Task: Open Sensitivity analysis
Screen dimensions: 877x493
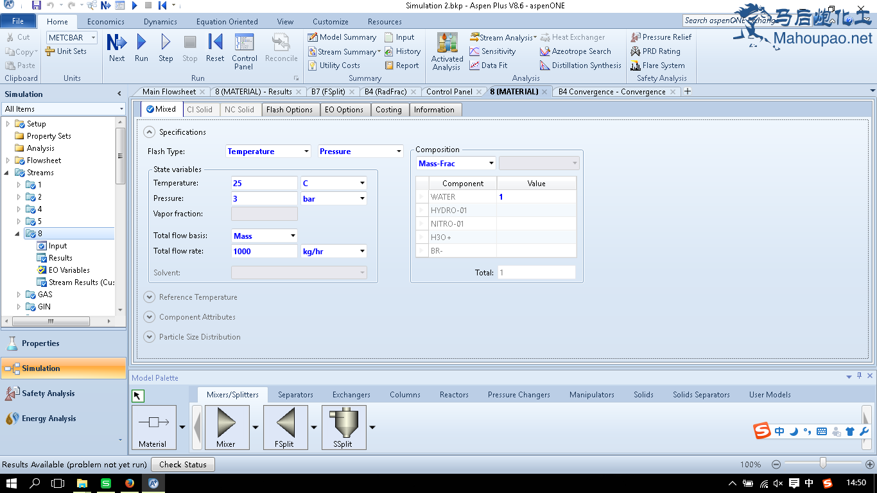Action: pos(492,51)
